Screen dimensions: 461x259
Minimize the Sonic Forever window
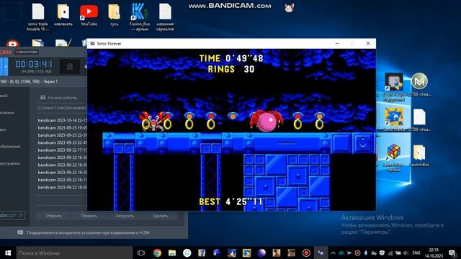337,43
